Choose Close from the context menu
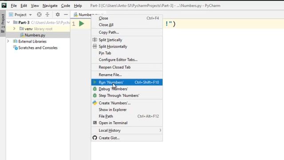Image resolution: width=284 pixels, height=160 pixels. pos(127,18)
